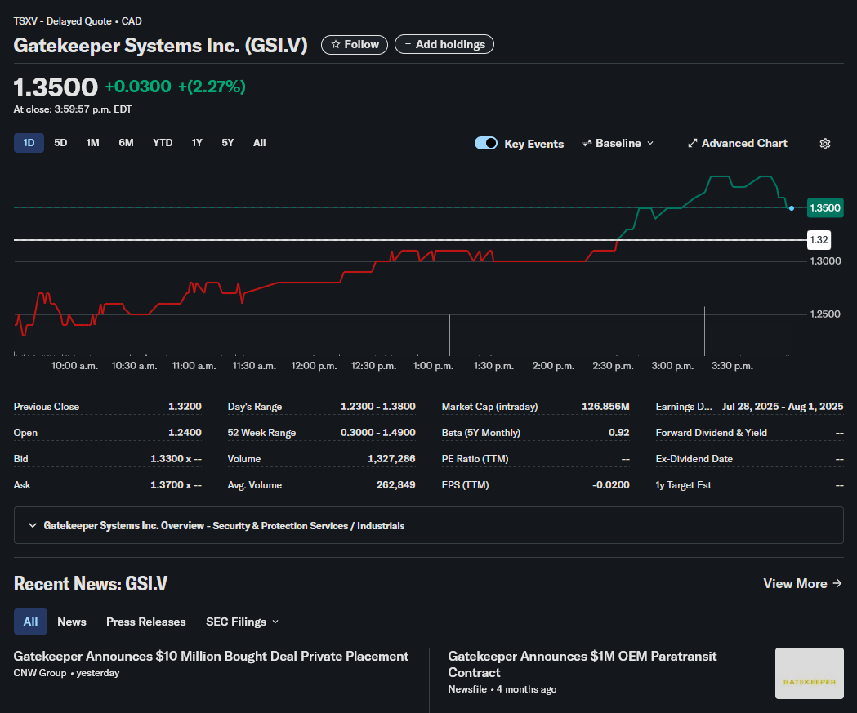Click the plus icon in Add holdings

408,44
